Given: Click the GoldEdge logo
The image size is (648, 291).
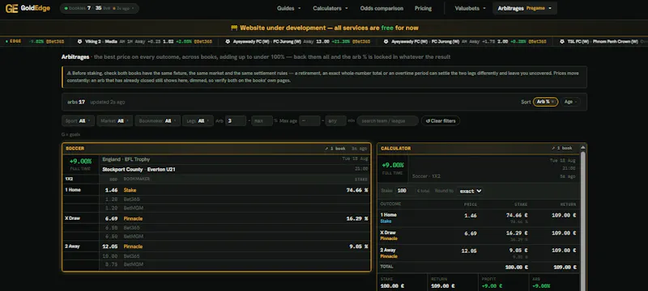Looking at the screenshot, I should click(28, 8).
